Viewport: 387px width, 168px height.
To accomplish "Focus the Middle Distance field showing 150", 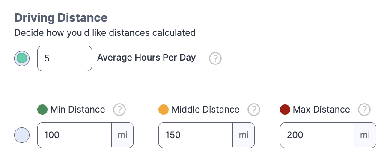I will 196,135.
